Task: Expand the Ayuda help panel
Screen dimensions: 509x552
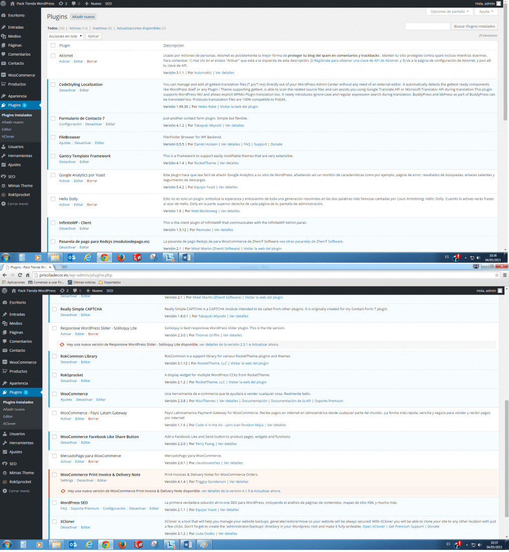Action: tap(486, 12)
